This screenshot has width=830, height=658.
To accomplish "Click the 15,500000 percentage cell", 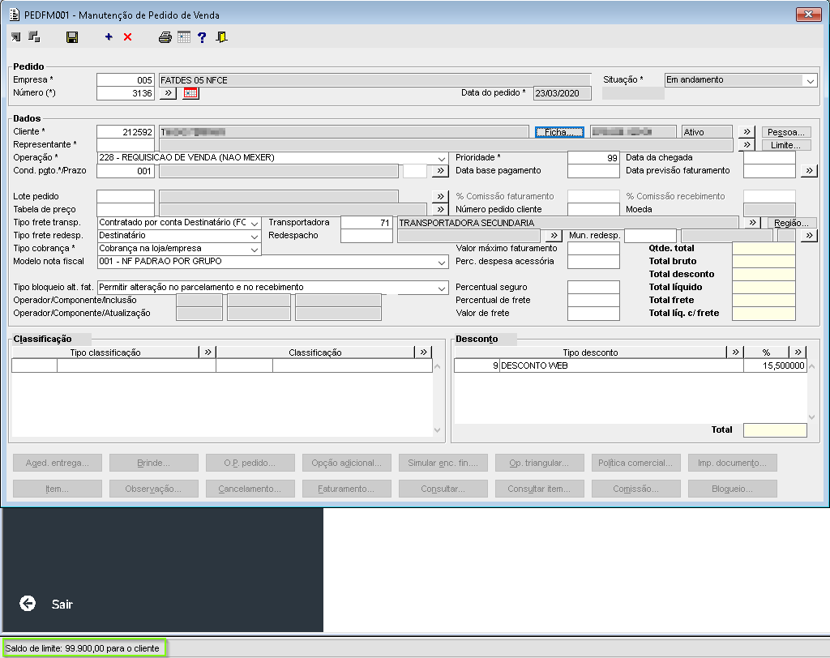I will point(775,365).
